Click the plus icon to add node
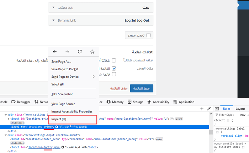Viewport: 249px width, 153px height. [x=202, y=109]
